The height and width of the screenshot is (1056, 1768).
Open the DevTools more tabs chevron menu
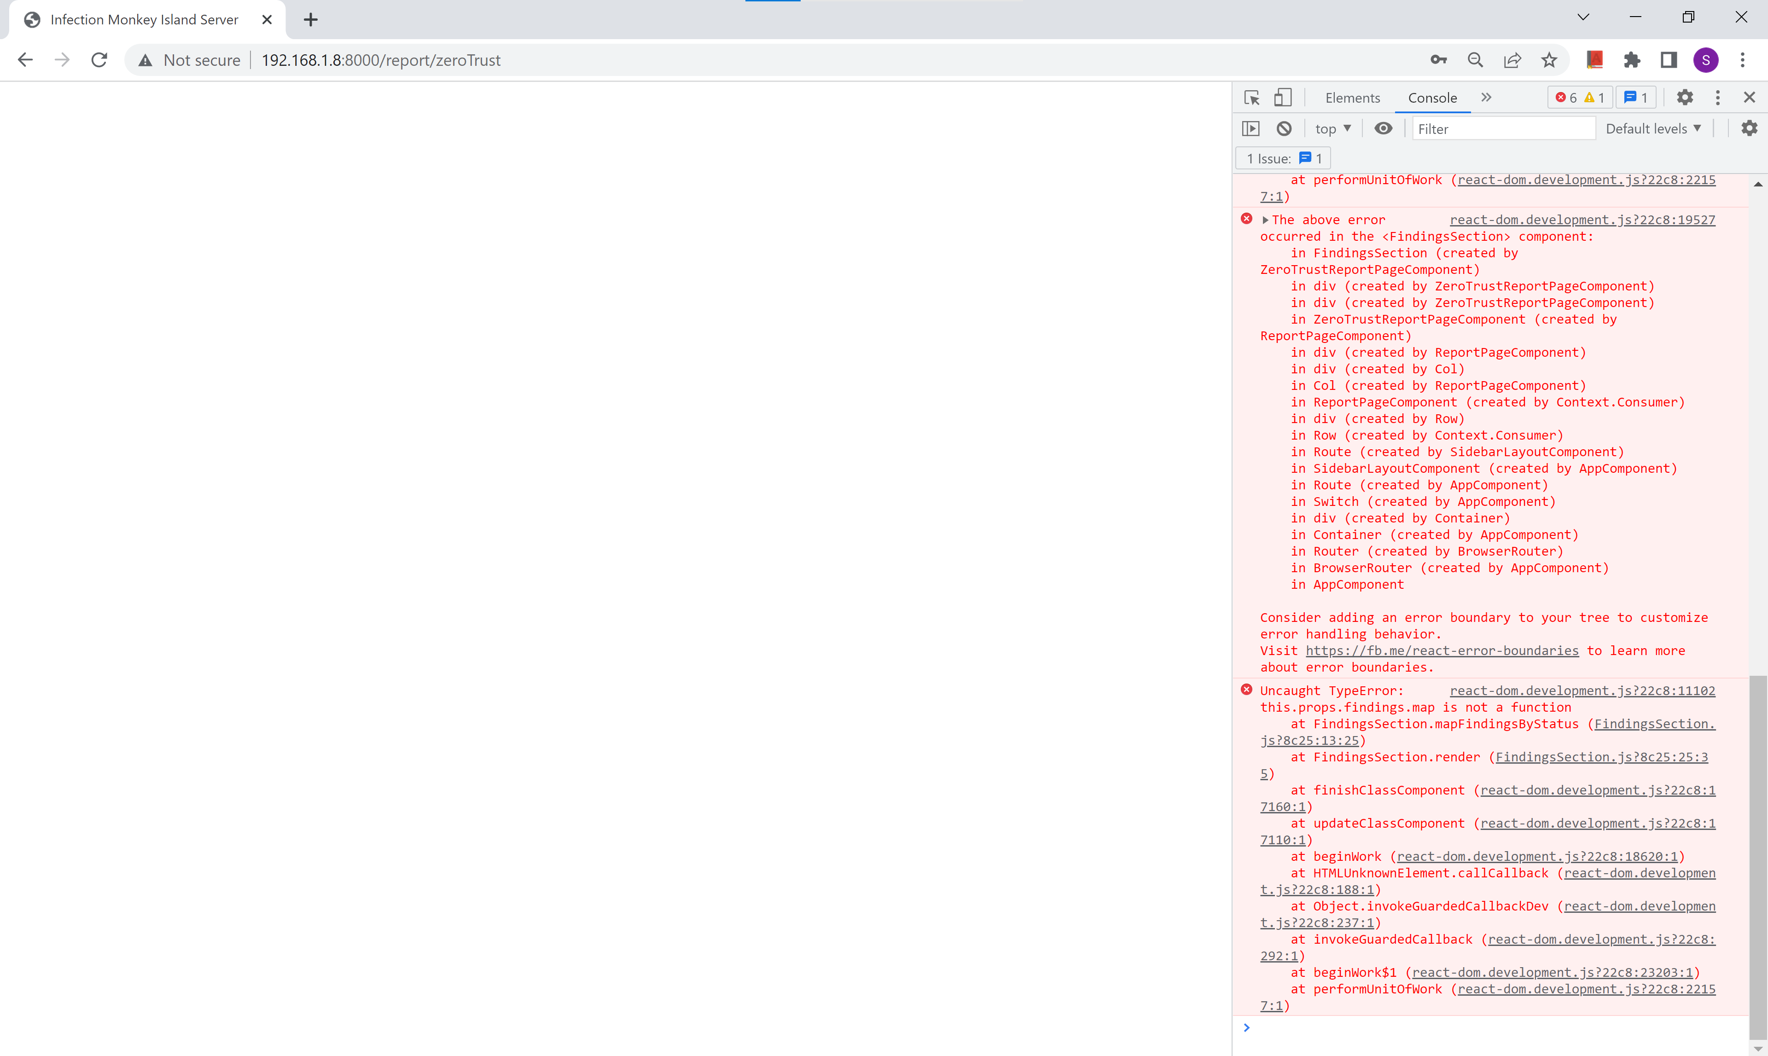point(1486,98)
